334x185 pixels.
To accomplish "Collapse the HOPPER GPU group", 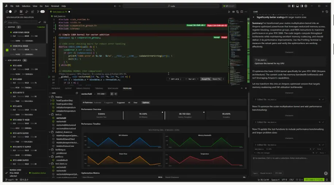I will click(x=5, y=27).
